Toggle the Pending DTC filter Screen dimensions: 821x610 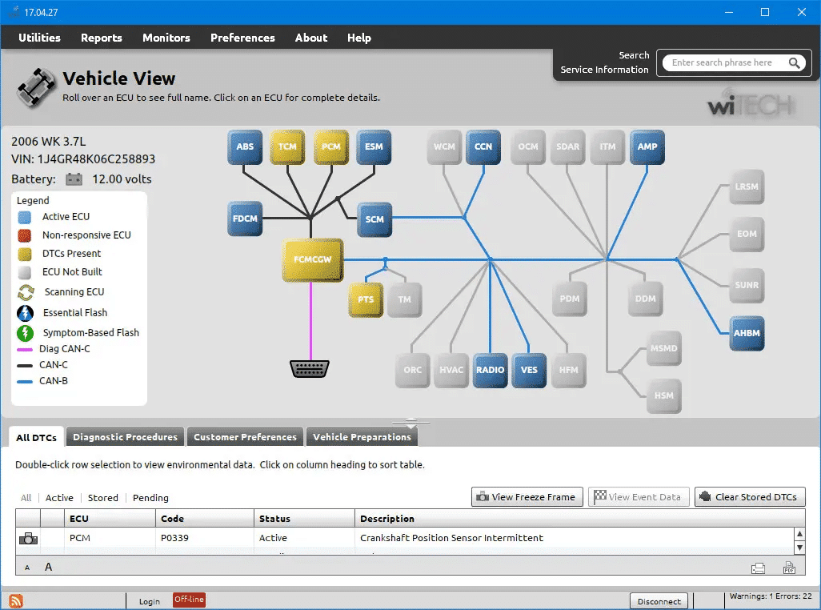coord(150,497)
